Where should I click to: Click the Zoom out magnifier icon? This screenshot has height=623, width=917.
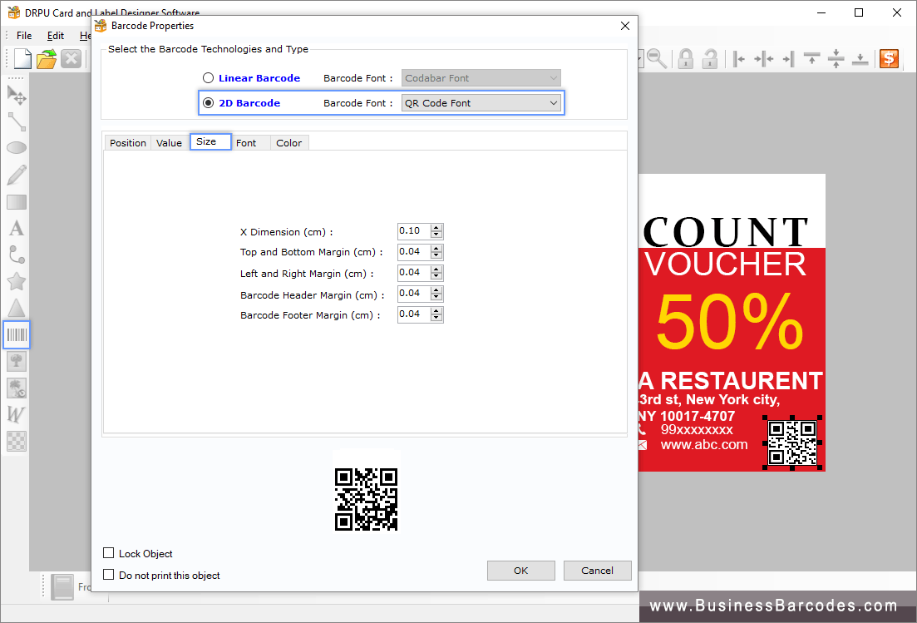pyautogui.click(x=657, y=58)
